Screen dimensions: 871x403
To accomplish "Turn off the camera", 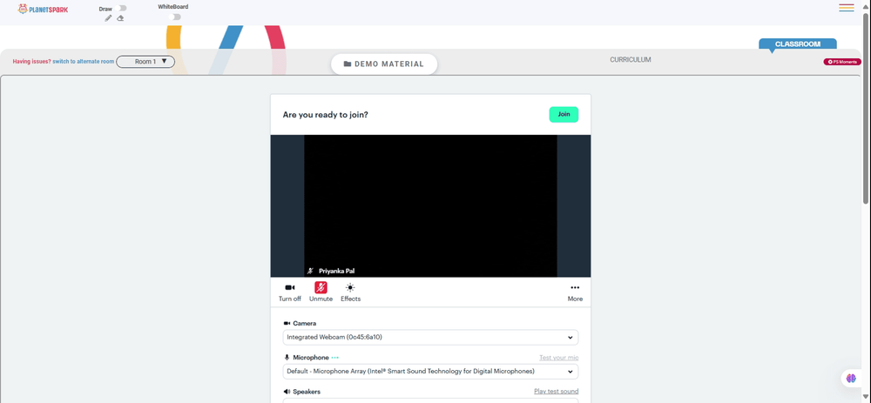I will (290, 292).
